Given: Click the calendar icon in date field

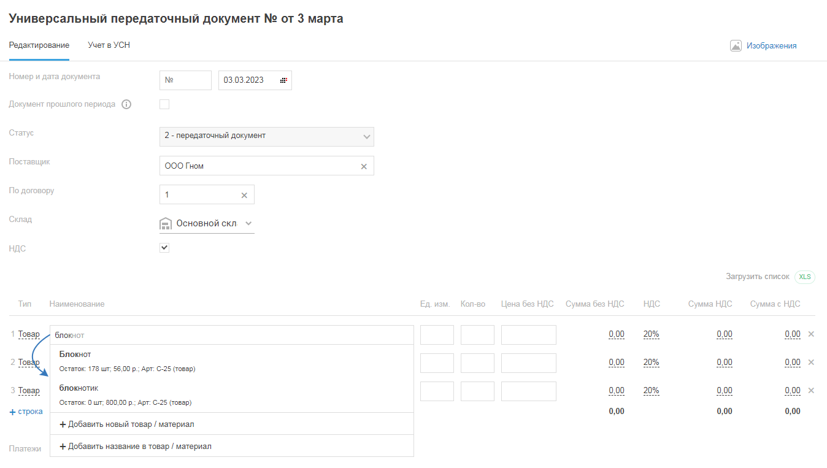Looking at the screenshot, I should pos(283,80).
